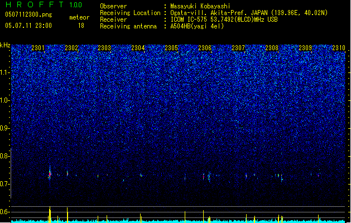The width and height of the screenshot is (351, 223).
Task: Click the strong red meteor echo after 2301
Action: click(x=50, y=173)
